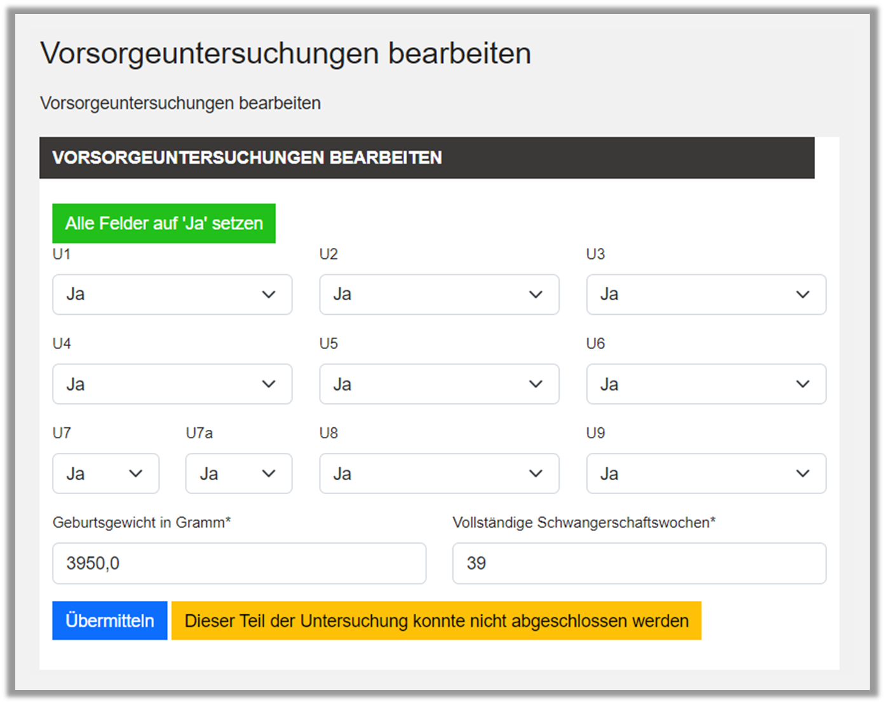
Task: Click the chevron arrow in U7a dropdown
Action: (x=269, y=474)
